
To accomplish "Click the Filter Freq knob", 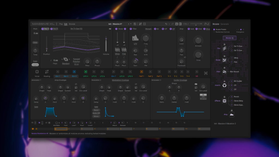I will click(x=145, y=38).
